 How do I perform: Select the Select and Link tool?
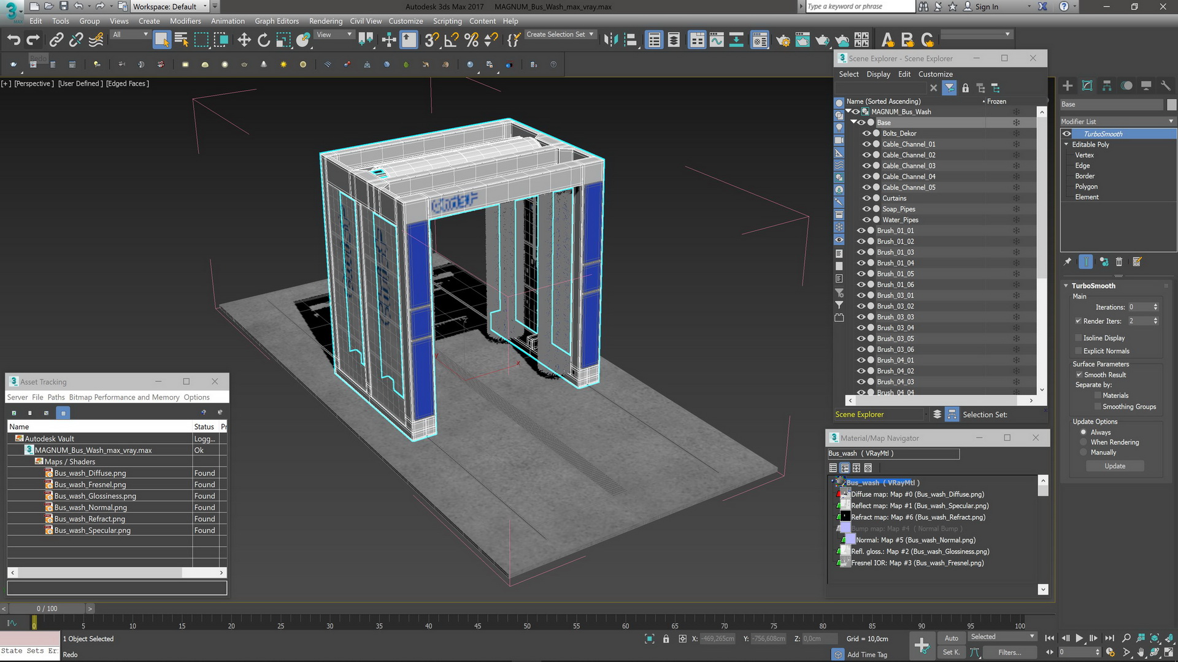click(56, 40)
